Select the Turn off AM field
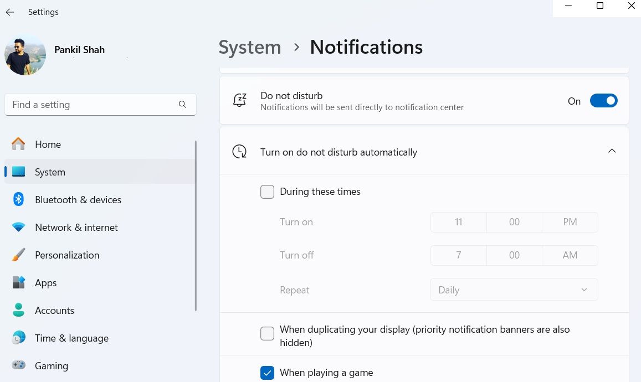 pyautogui.click(x=570, y=255)
